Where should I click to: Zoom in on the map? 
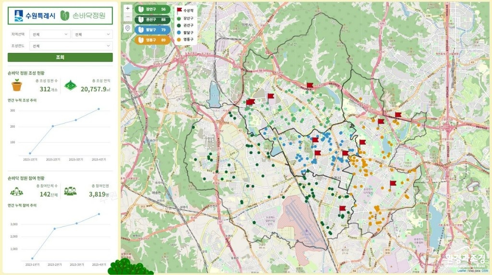point(128,9)
